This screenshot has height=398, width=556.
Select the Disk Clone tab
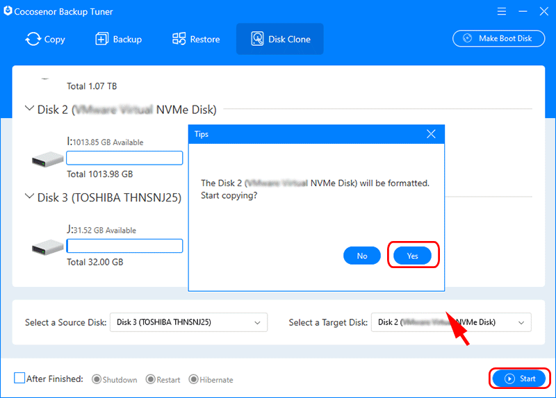point(280,39)
